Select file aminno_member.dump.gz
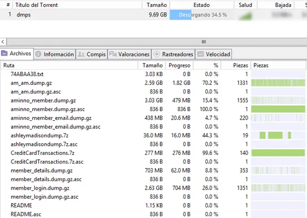Viewport: 307px width, 218px height. tap(43, 100)
